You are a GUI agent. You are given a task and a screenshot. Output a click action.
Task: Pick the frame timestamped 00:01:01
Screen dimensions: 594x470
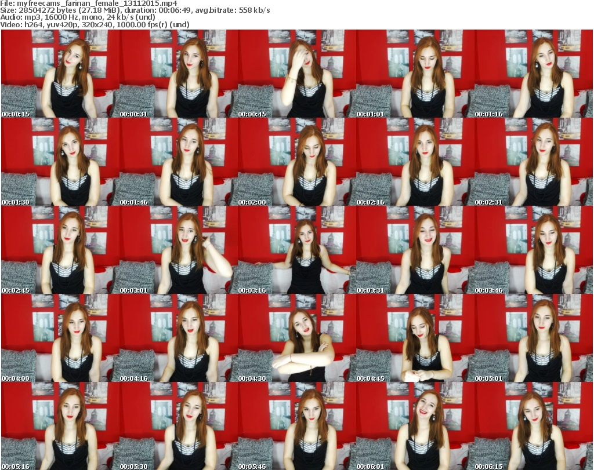pos(415,74)
